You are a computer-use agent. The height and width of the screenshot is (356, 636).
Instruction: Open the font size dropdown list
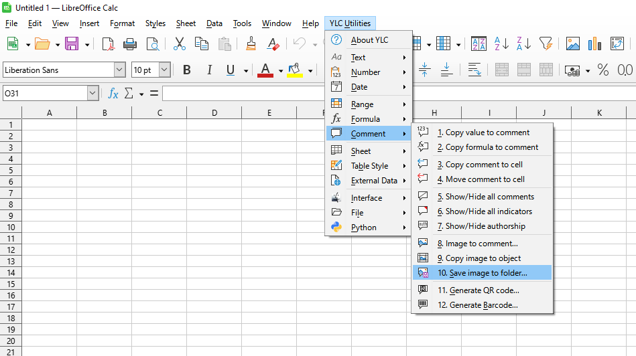[164, 70]
